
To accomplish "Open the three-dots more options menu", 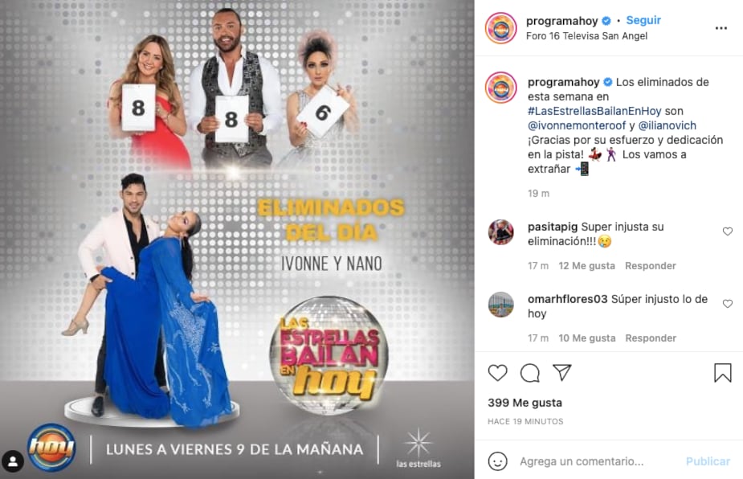I will click(721, 28).
